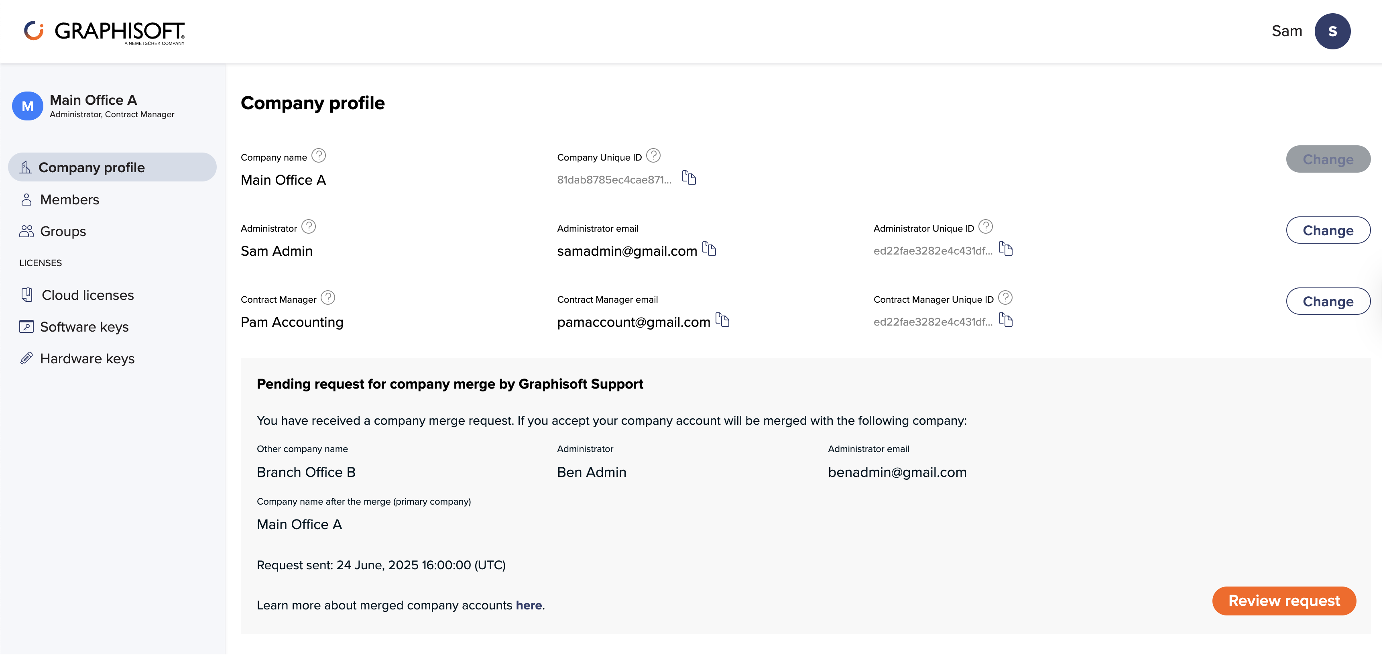Copy the Administrator Unique ID
1387x660 pixels.
pyautogui.click(x=1006, y=249)
